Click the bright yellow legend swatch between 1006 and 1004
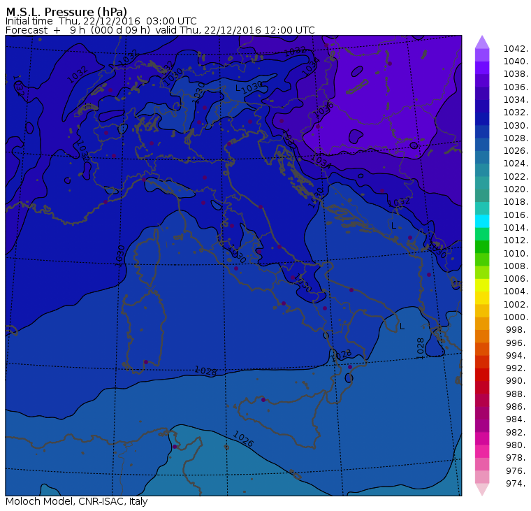Image resolution: width=531 pixels, height=511 pixels. click(x=482, y=285)
